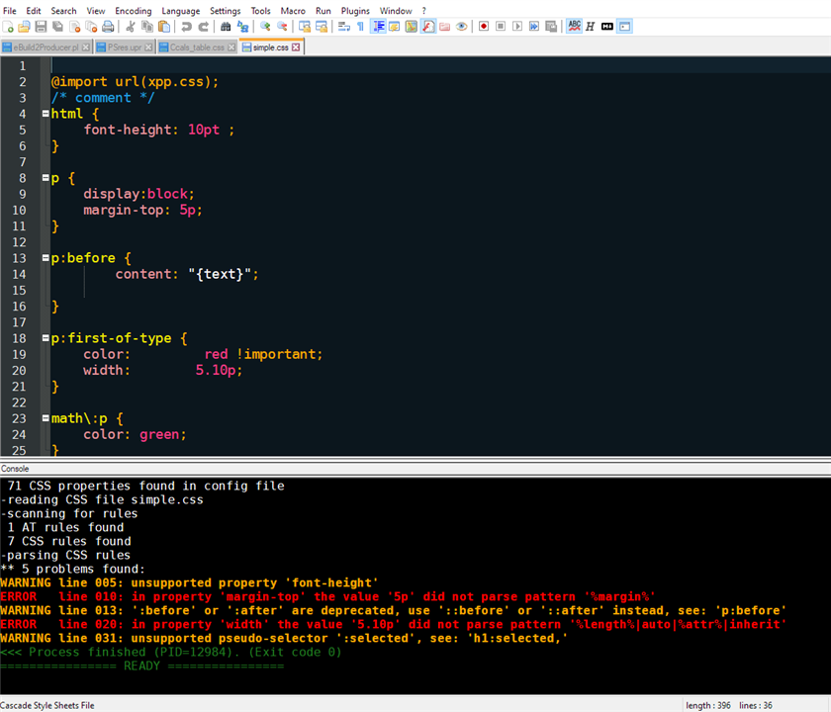Image resolution: width=831 pixels, height=712 pixels.
Task: Click the Stop recording macro icon
Action: pyautogui.click(x=501, y=27)
